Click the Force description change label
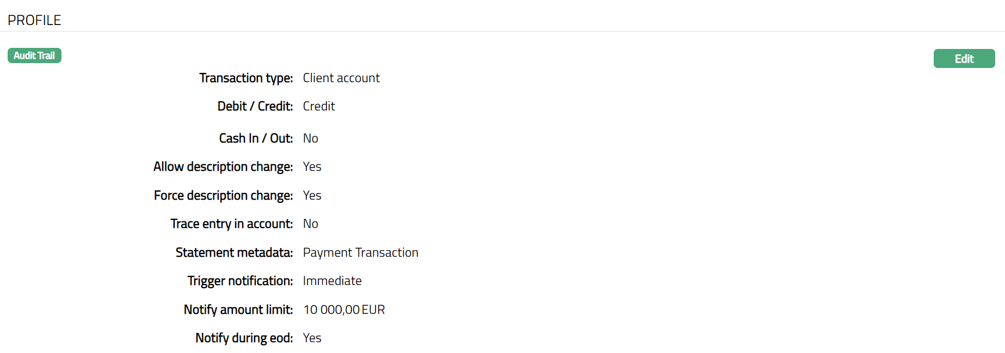The width and height of the screenshot is (1005, 353). point(223,195)
